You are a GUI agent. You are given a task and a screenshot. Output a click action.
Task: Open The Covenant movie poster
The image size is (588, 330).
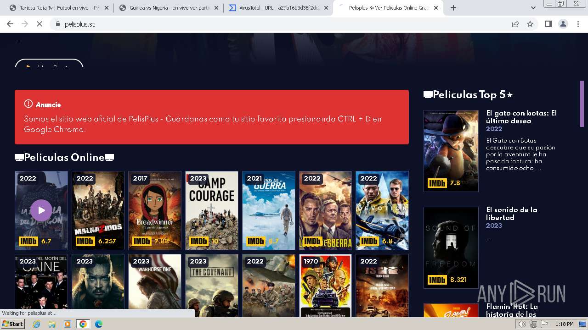coord(212,286)
